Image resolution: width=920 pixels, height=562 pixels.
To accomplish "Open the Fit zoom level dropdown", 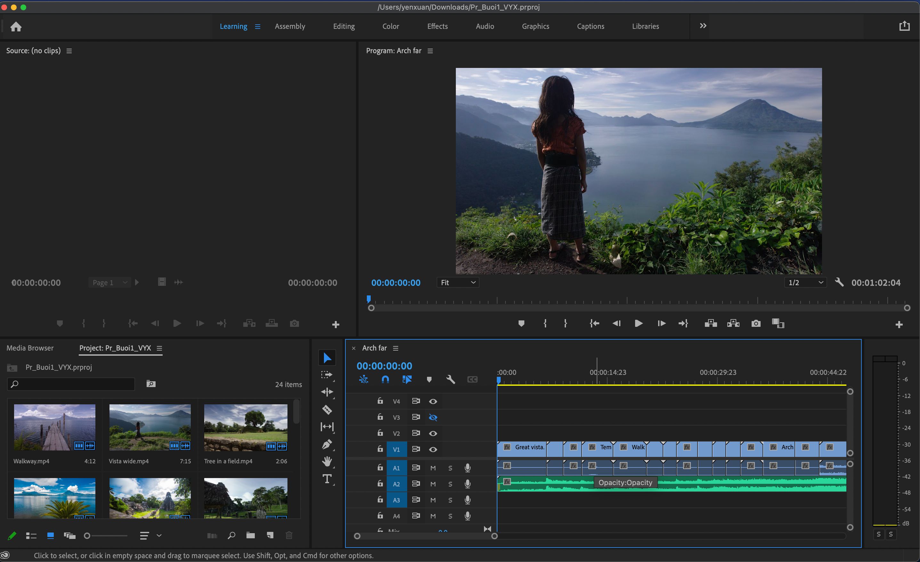I will coord(458,283).
